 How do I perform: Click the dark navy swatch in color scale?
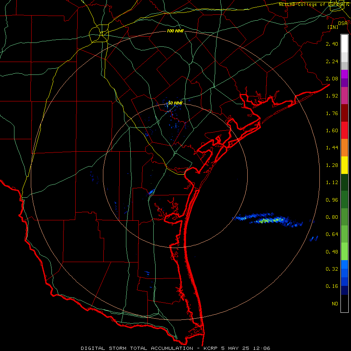pyautogui.click(x=344, y=290)
